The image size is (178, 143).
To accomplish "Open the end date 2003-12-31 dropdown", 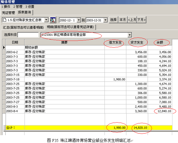I will 106,20.
